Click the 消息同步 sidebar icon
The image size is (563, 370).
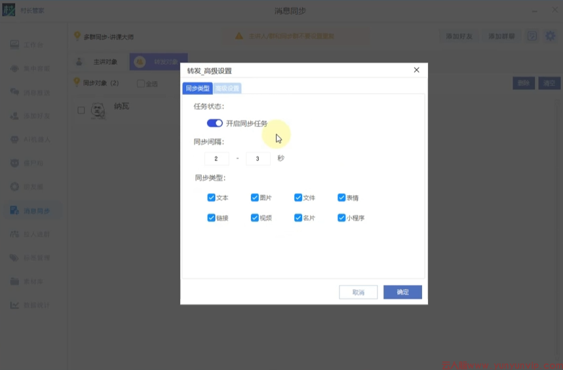click(x=14, y=210)
